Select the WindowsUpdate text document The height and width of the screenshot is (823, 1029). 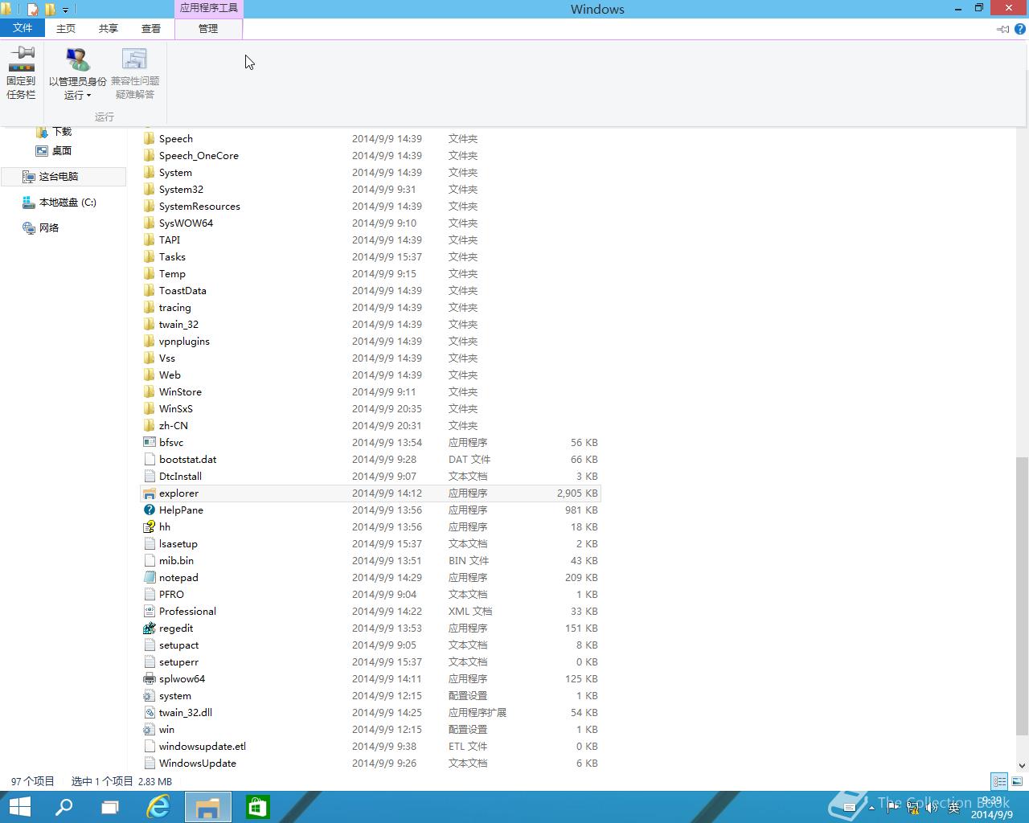pos(371,764)
